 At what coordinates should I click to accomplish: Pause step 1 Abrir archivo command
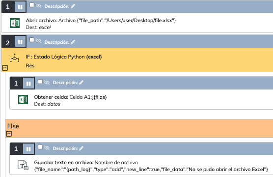pyautogui.click(x=20, y=7)
